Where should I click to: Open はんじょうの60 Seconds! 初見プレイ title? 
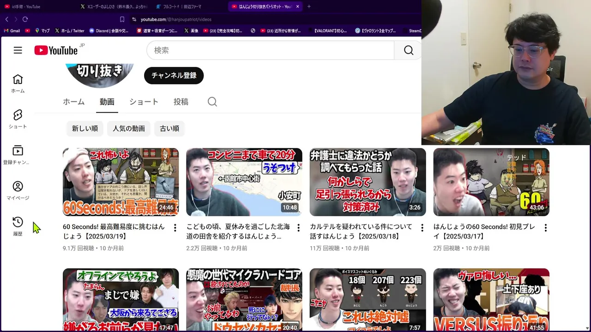tap(484, 231)
